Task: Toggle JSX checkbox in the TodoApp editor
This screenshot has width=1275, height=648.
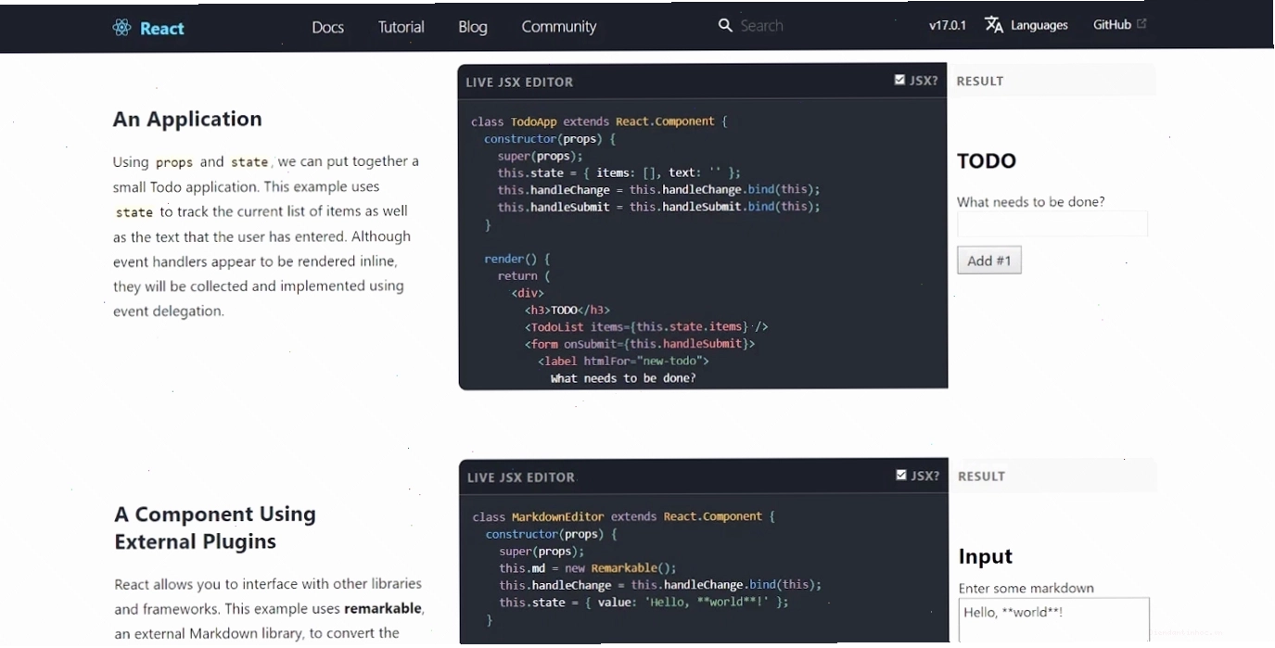Action: click(x=899, y=80)
